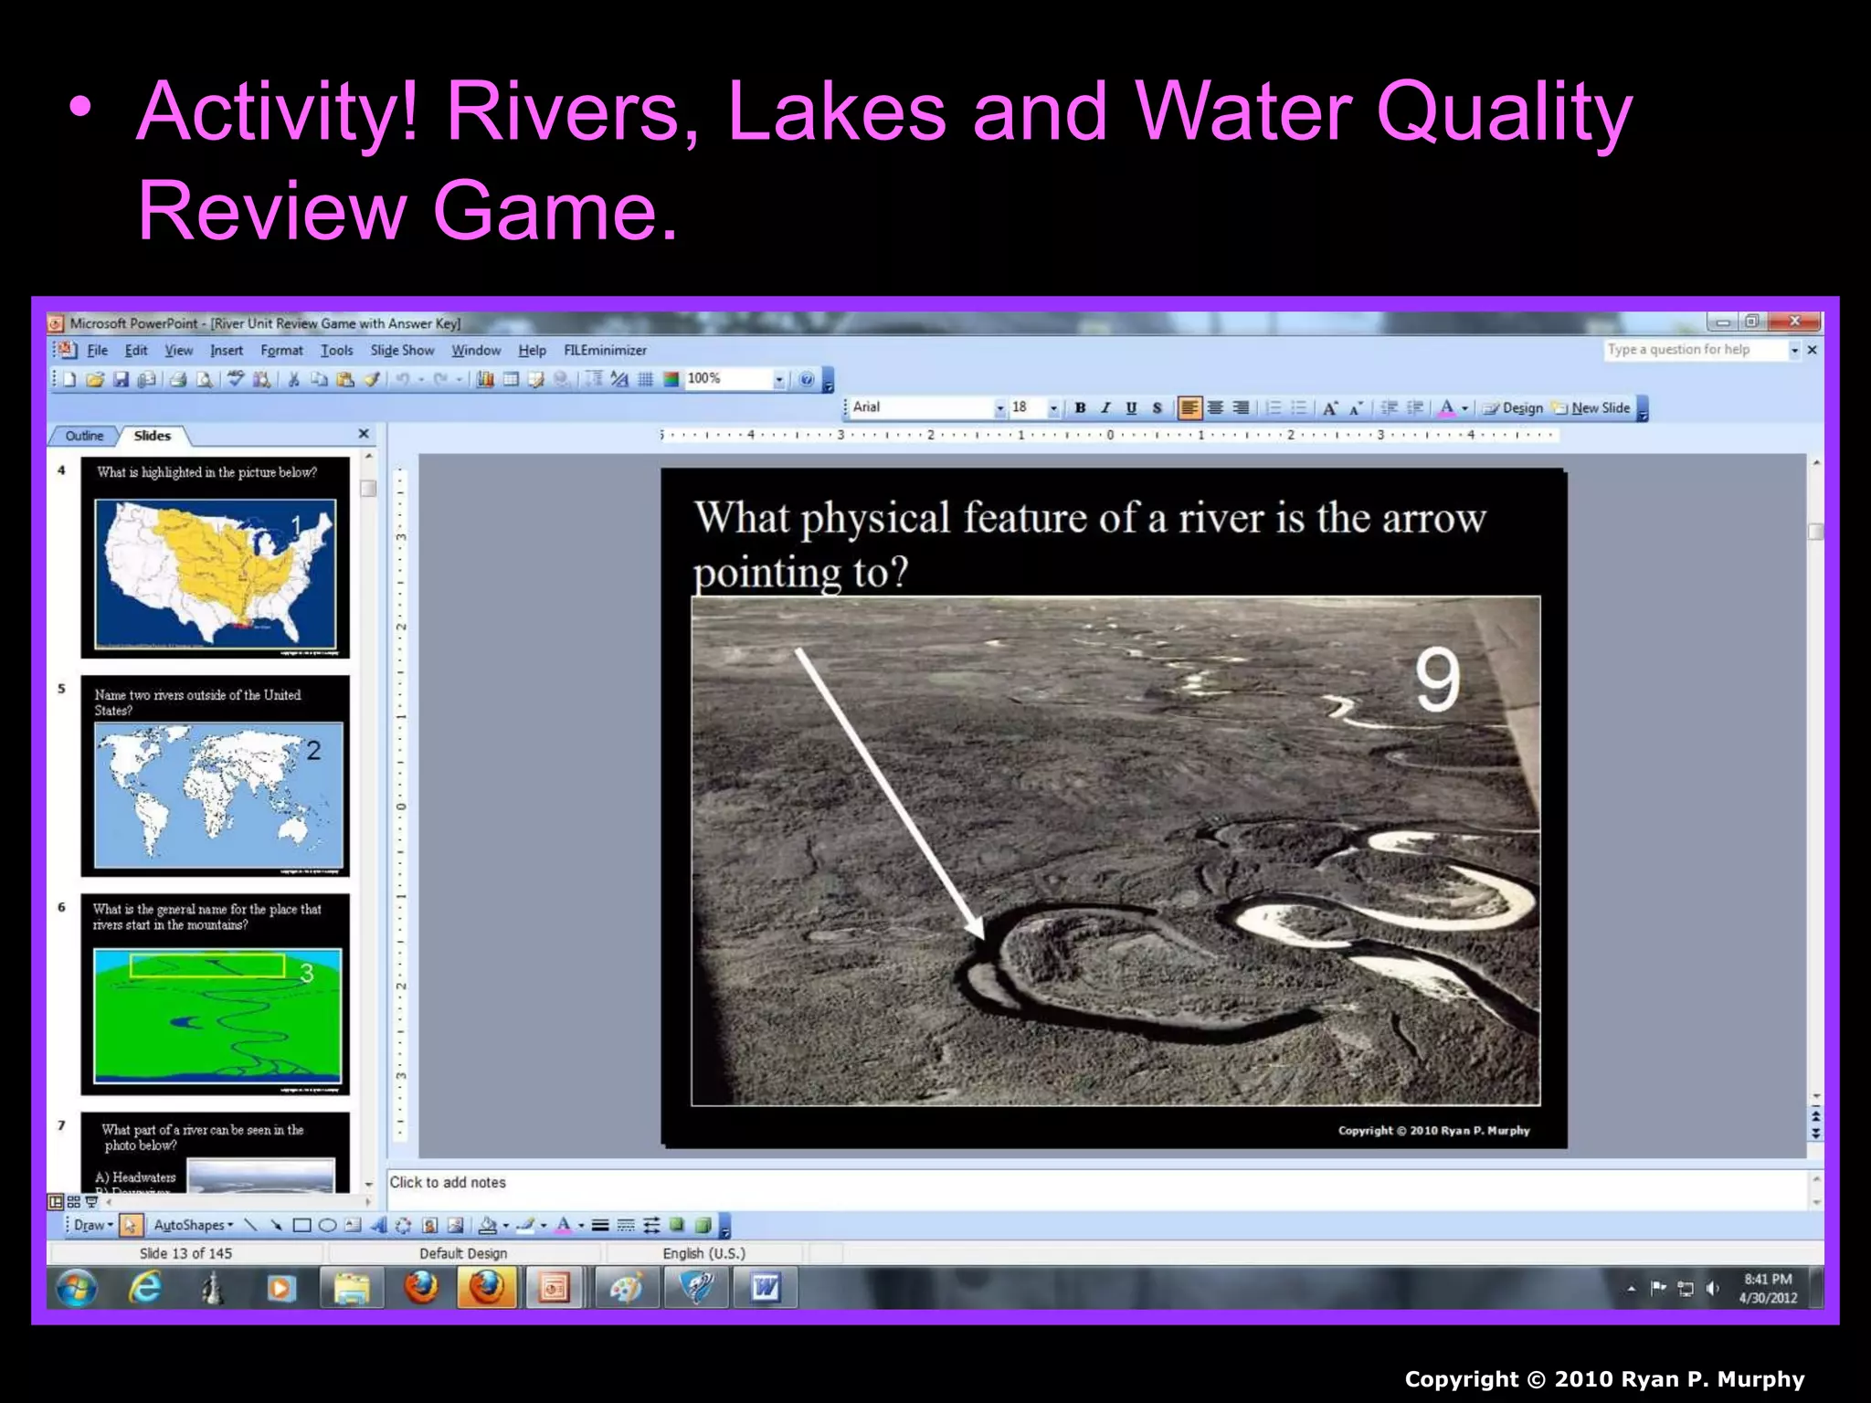Expand the 100% zoom dropdown
Image resolution: width=1871 pixels, height=1403 pixels.
[x=778, y=379]
